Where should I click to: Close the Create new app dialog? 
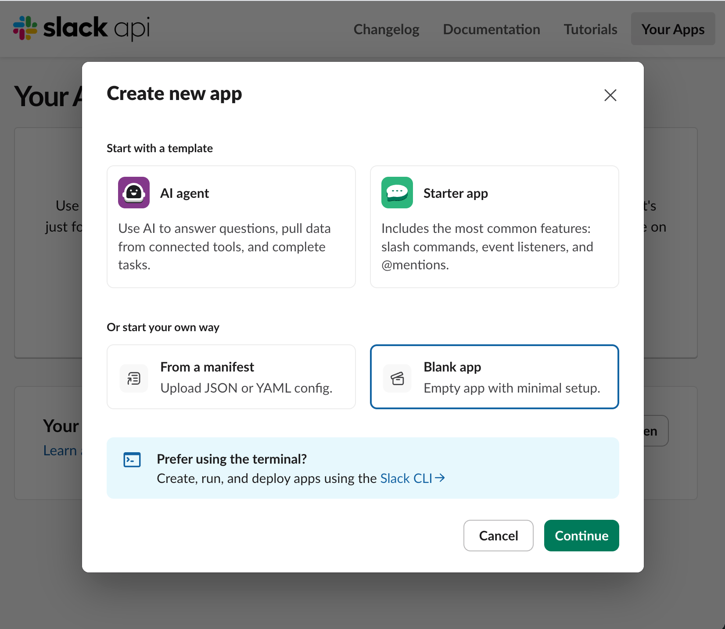tap(610, 95)
